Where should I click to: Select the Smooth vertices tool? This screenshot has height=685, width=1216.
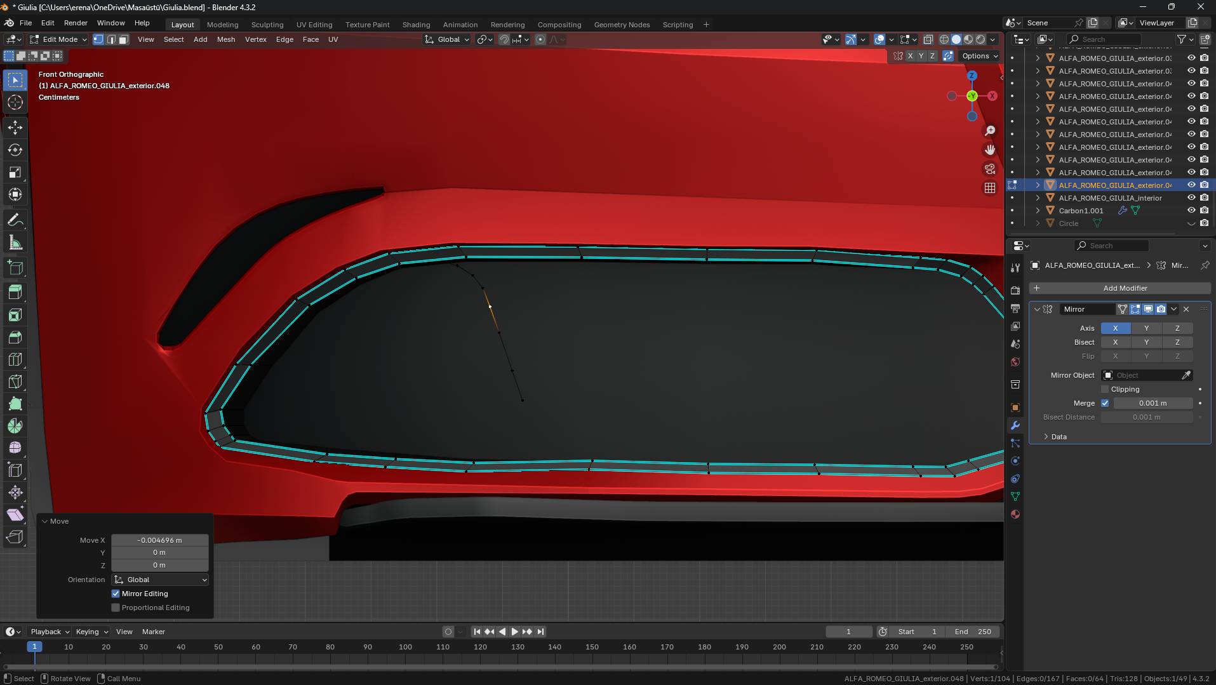click(x=15, y=448)
